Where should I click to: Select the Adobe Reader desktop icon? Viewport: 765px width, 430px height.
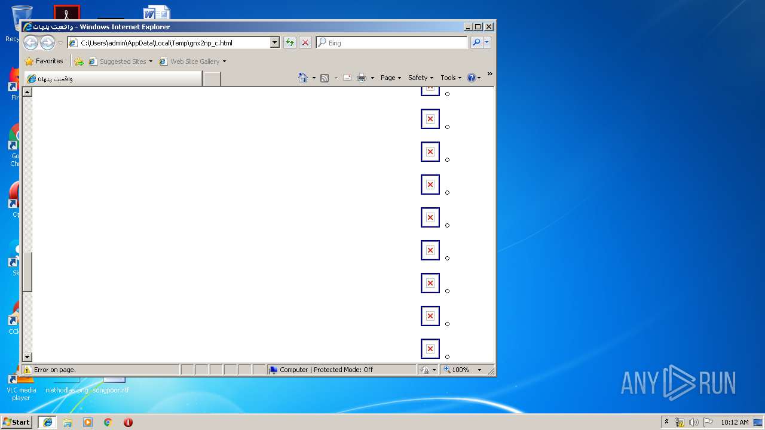pyautogui.click(x=66, y=13)
